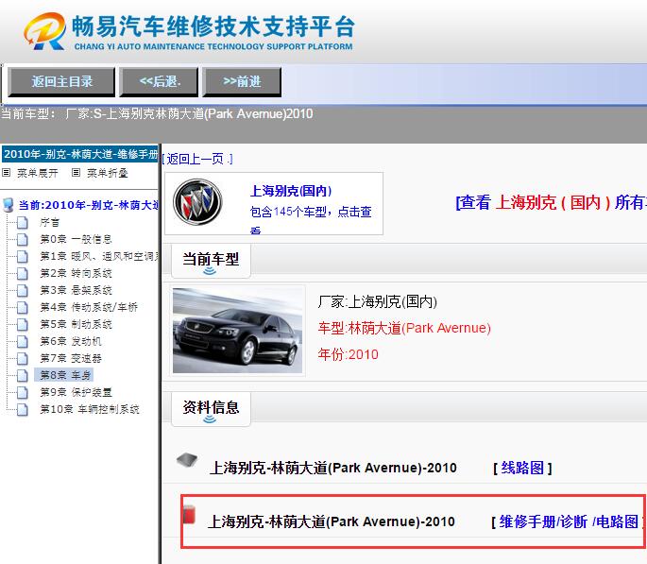Click page icon beside 第5章 制动系统

click(23, 324)
